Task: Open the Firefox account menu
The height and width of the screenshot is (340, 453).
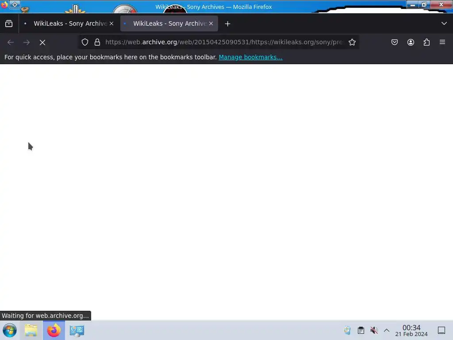Action: coord(411,42)
